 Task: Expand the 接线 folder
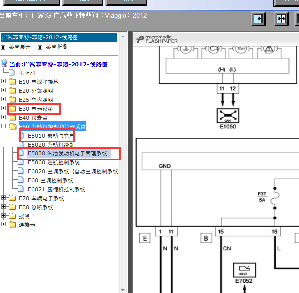(3, 216)
